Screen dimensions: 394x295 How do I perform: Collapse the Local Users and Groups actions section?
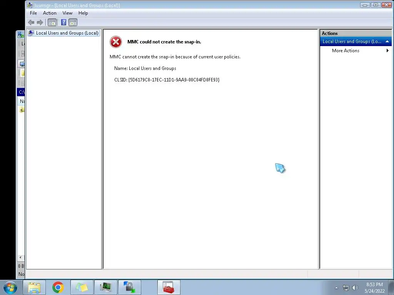[387, 41]
